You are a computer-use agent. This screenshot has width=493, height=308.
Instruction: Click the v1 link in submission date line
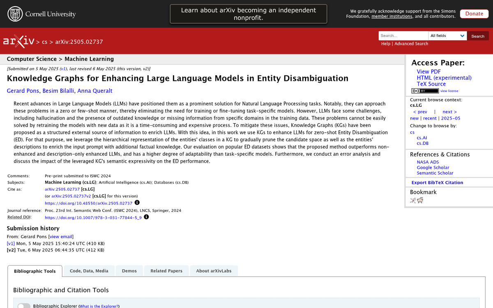coord(63,69)
